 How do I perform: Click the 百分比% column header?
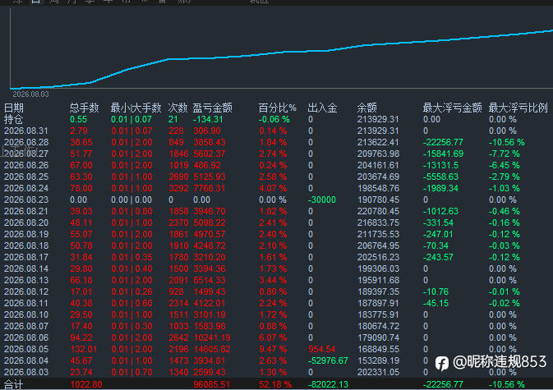point(277,108)
